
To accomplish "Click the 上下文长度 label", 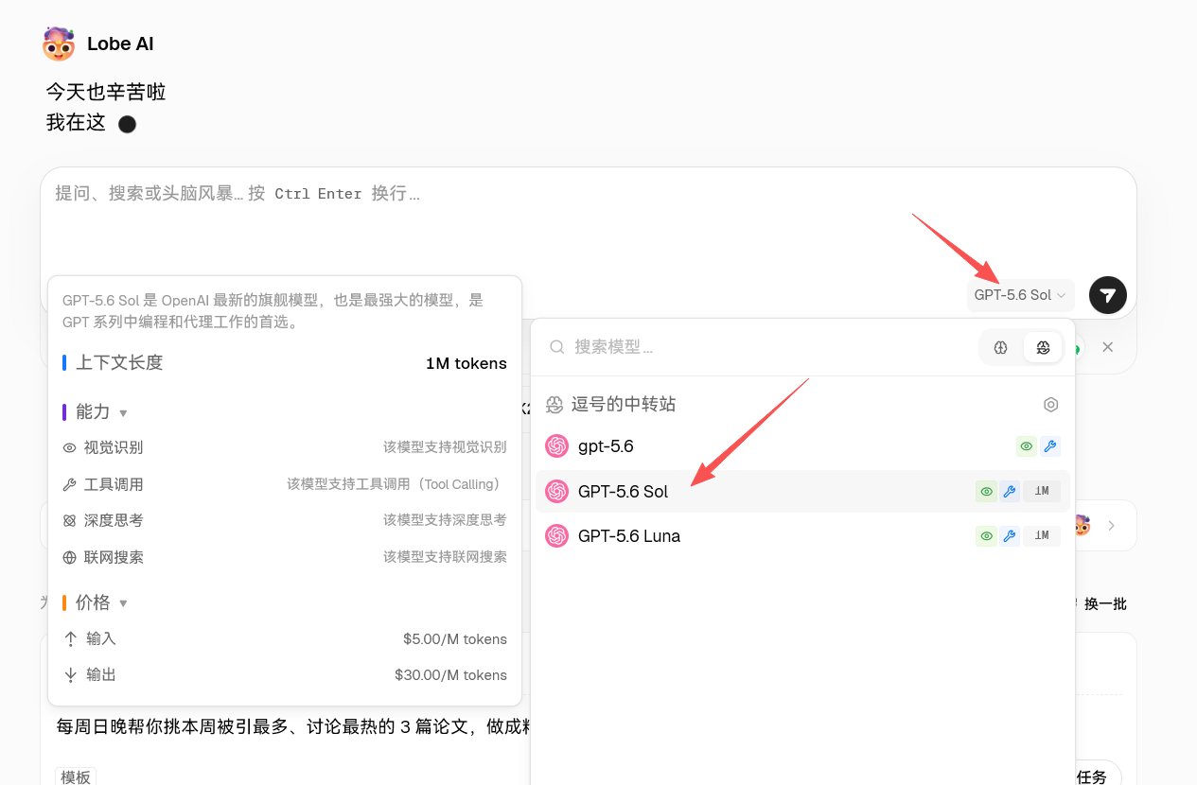I will (119, 363).
